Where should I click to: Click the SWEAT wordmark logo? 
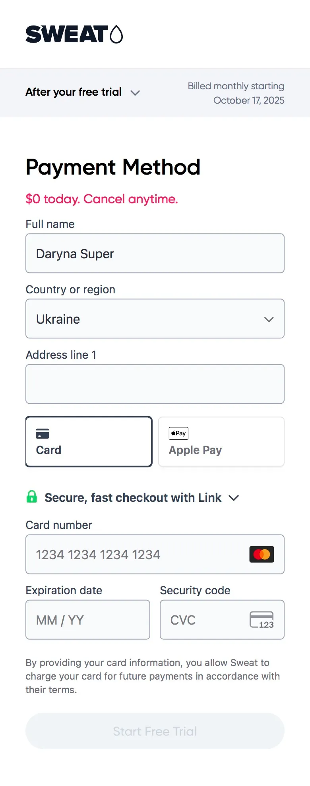click(x=66, y=34)
